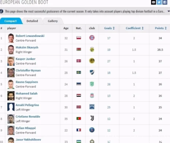Open Robert Lewandowski's player profile
The height and width of the screenshot is (143, 170).
pos(30,36)
